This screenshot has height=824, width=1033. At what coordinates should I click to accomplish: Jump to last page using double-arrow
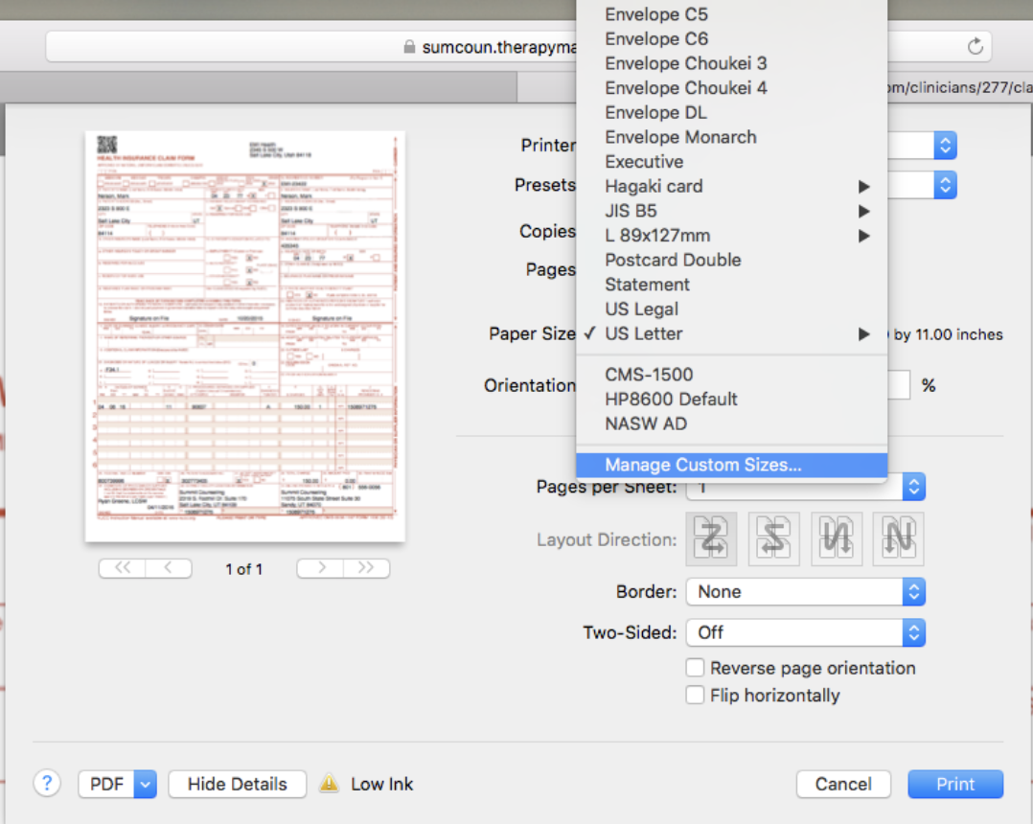(366, 568)
